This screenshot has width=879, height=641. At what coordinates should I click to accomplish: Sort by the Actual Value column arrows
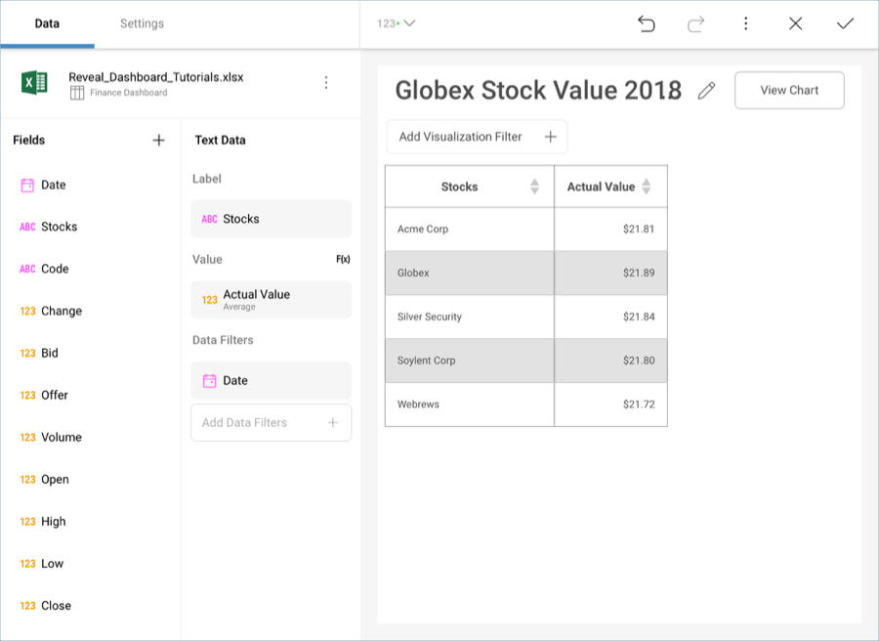coord(647,187)
